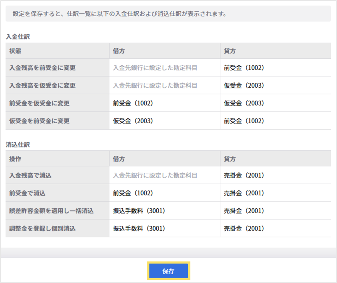This screenshot has height=283, width=337.
Task: Click the notice text about saving settings
Action: [119, 14]
